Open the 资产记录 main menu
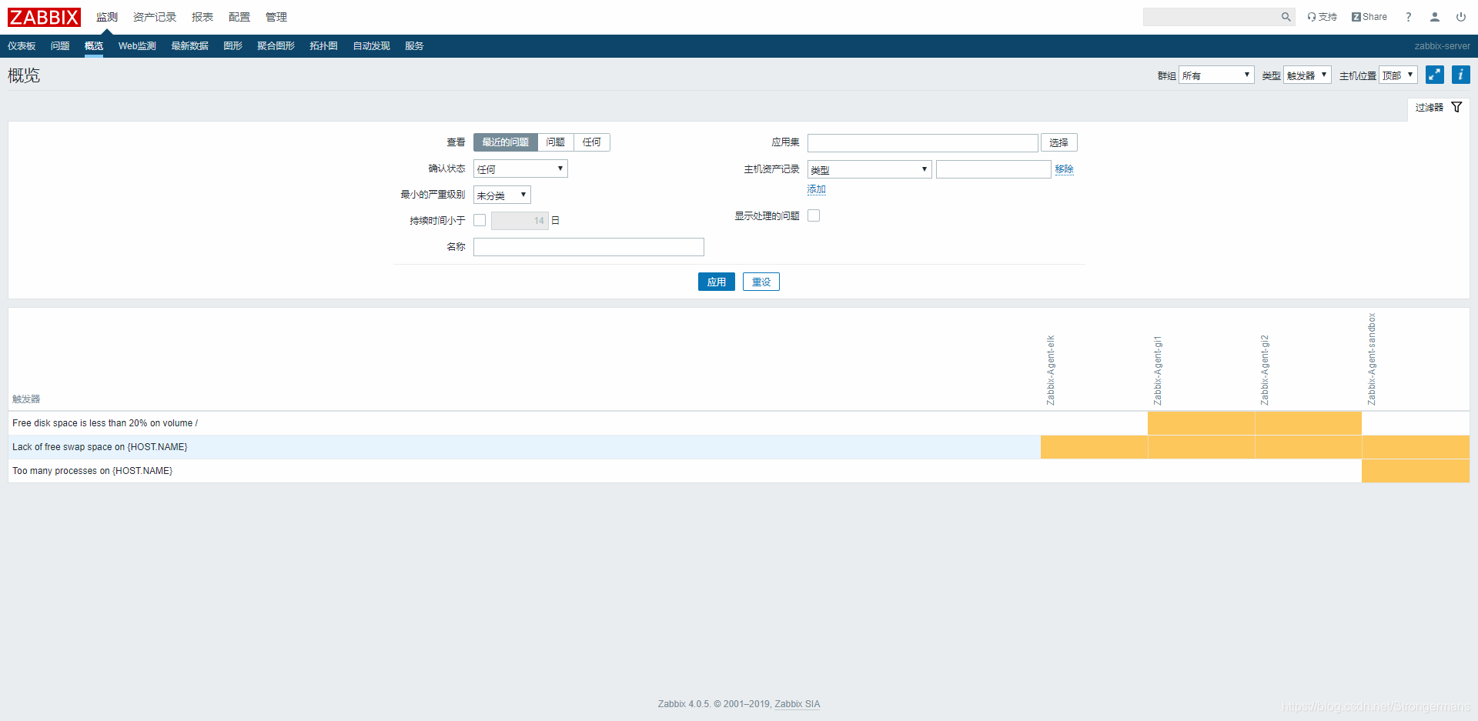Viewport: 1478px width, 721px height. pyautogui.click(x=155, y=17)
